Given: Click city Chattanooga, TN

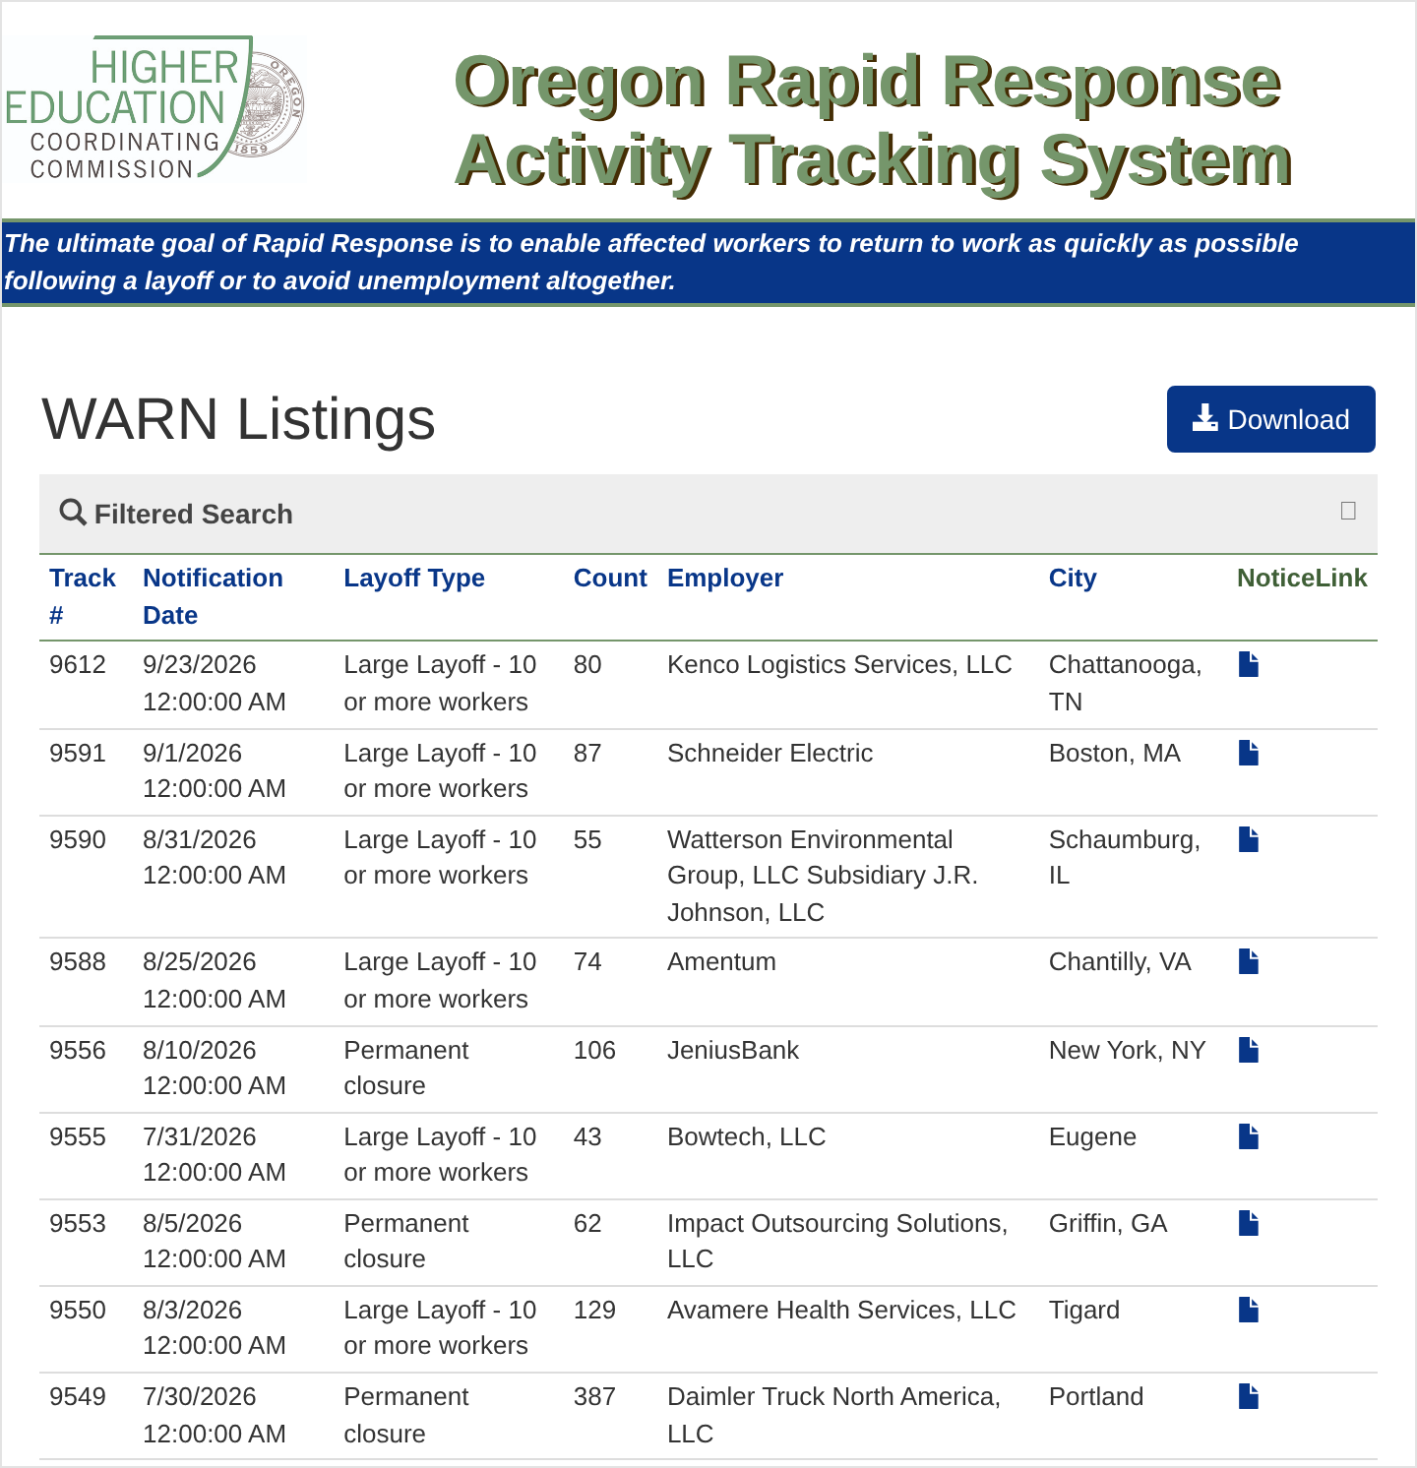Looking at the screenshot, I should point(1125,683).
